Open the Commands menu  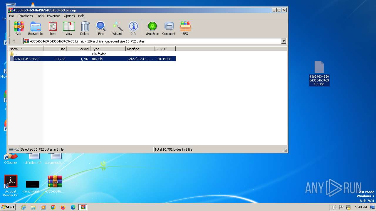(x=25, y=16)
